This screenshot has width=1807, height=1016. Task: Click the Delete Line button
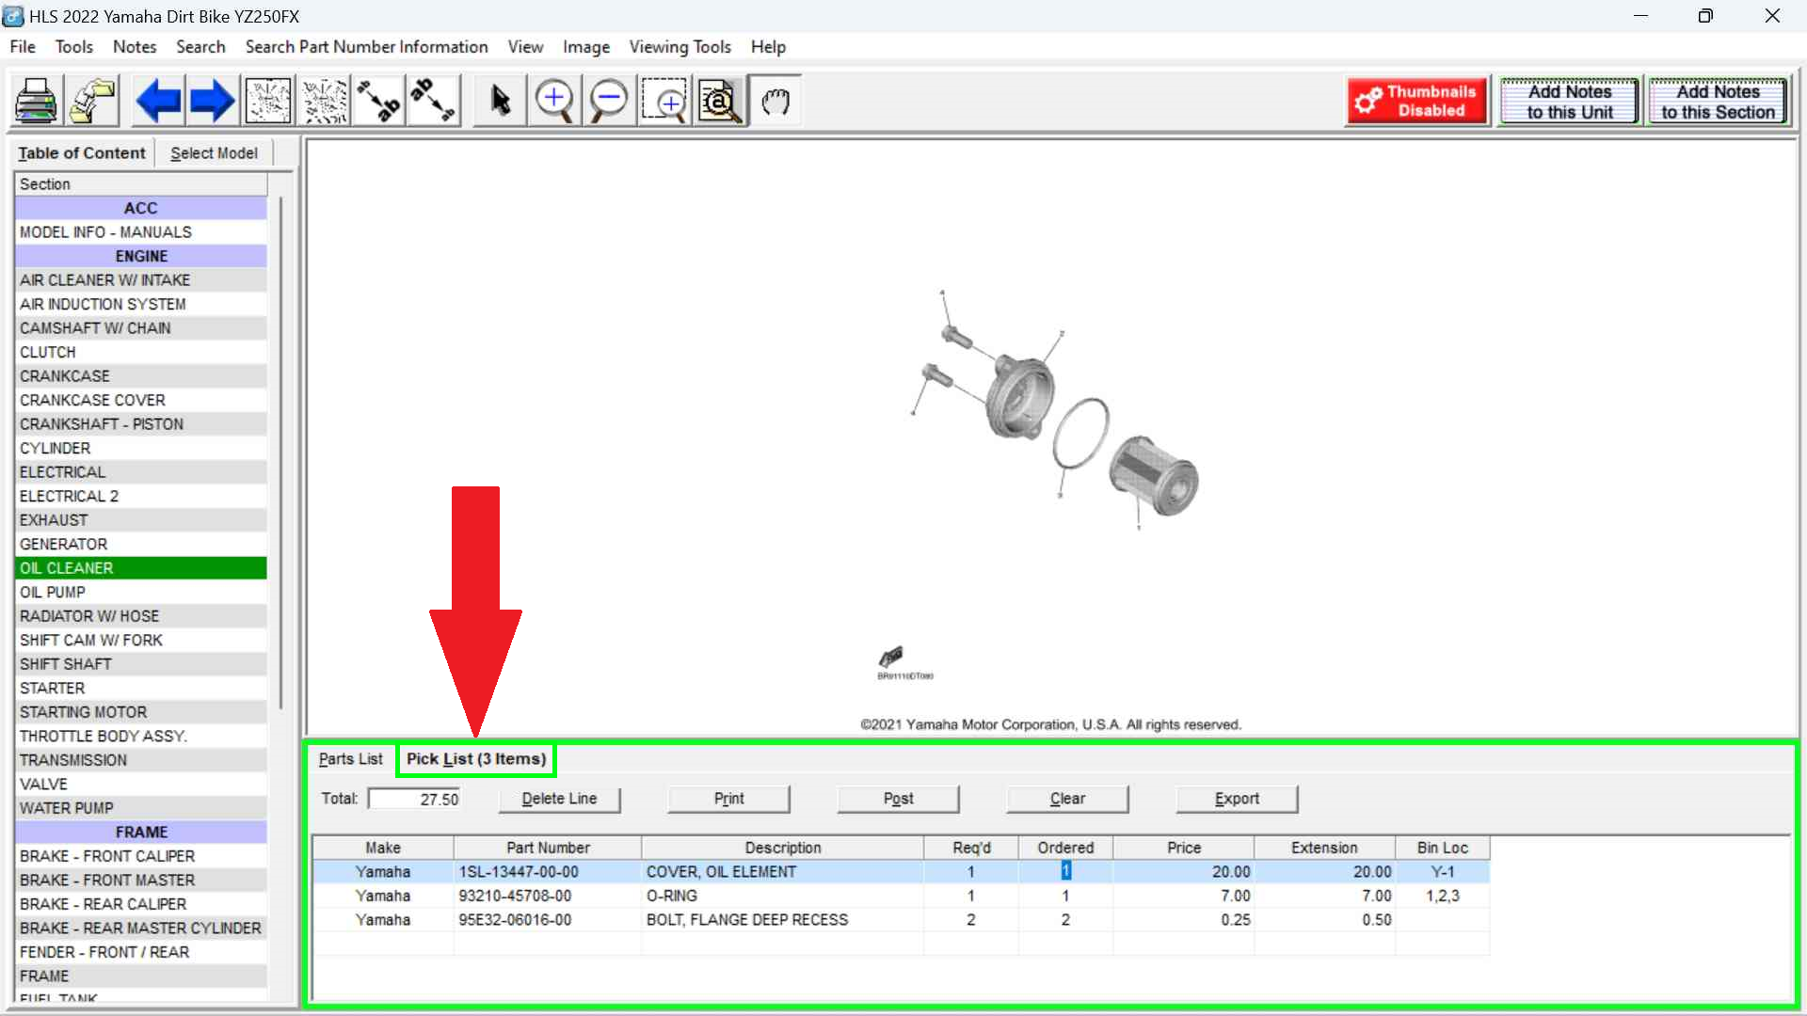point(559,799)
